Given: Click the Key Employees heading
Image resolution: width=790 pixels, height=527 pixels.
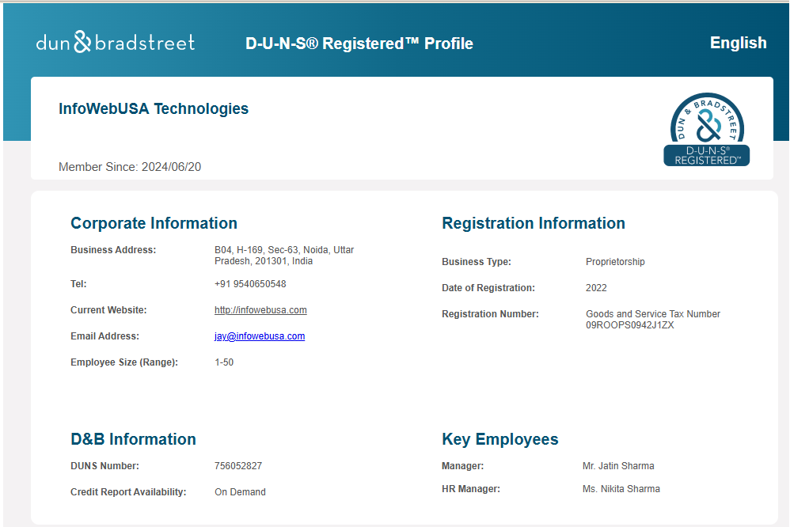Looking at the screenshot, I should click(499, 439).
